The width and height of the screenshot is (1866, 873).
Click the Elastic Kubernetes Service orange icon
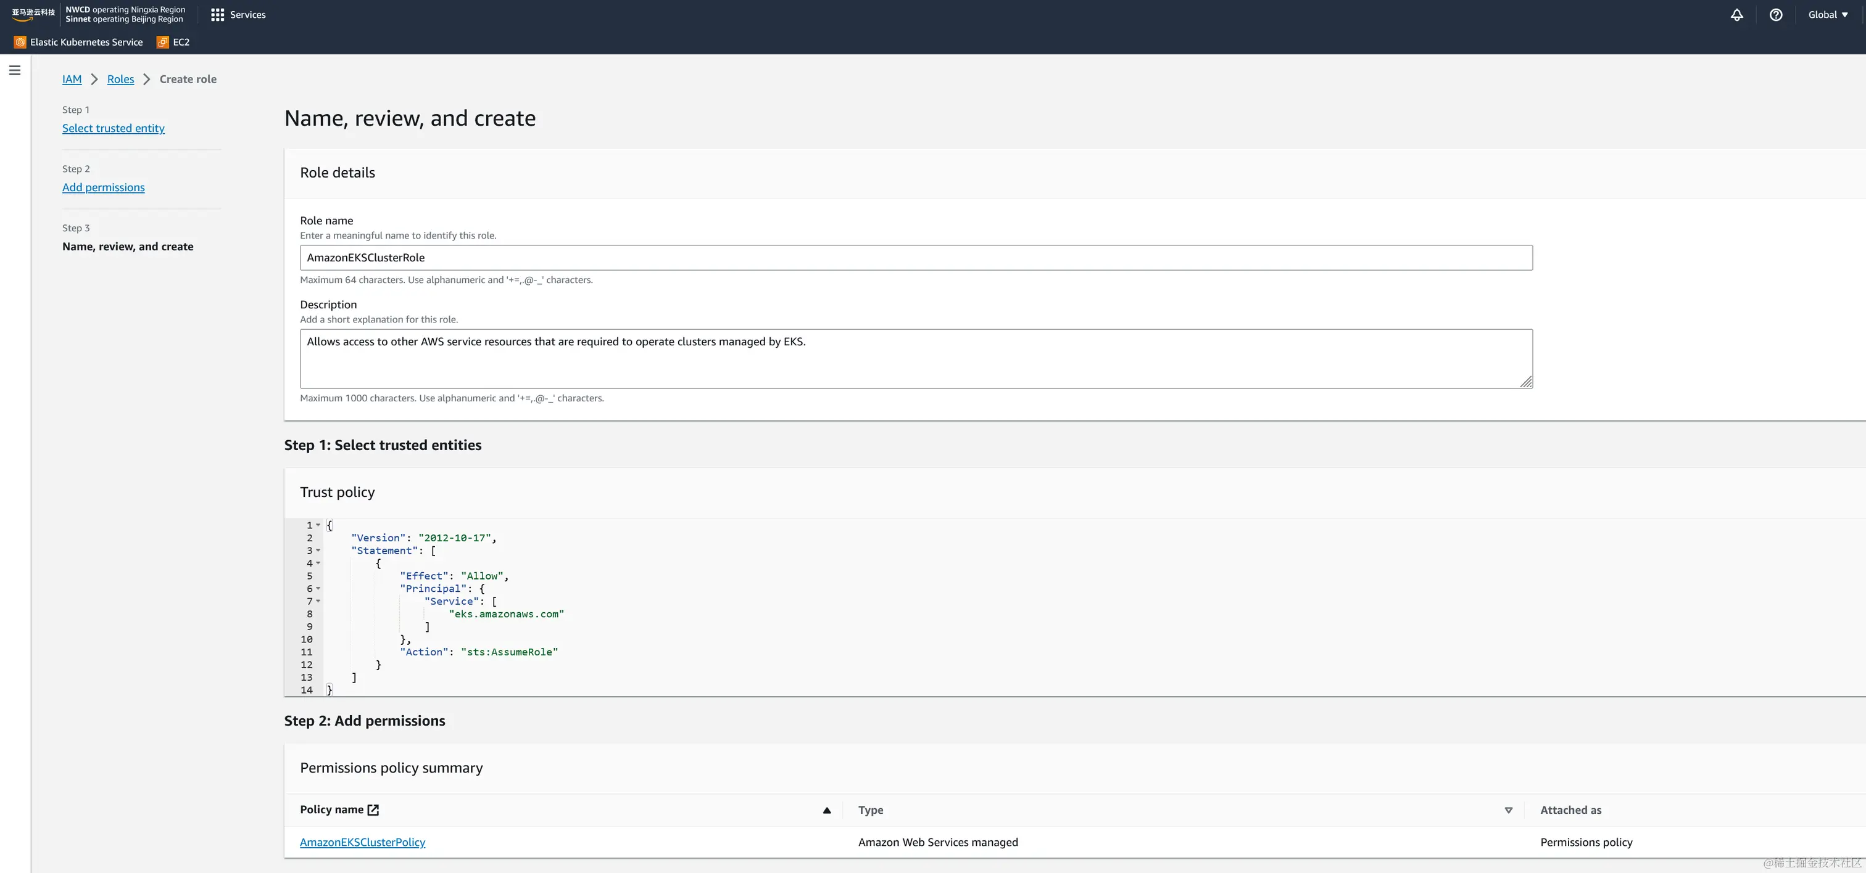20,42
